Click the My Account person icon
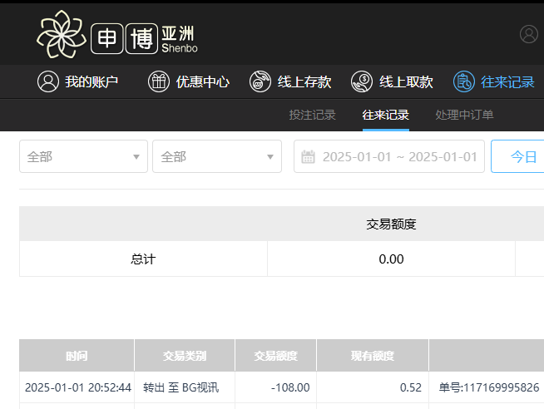This screenshot has width=544, height=409. click(48, 81)
